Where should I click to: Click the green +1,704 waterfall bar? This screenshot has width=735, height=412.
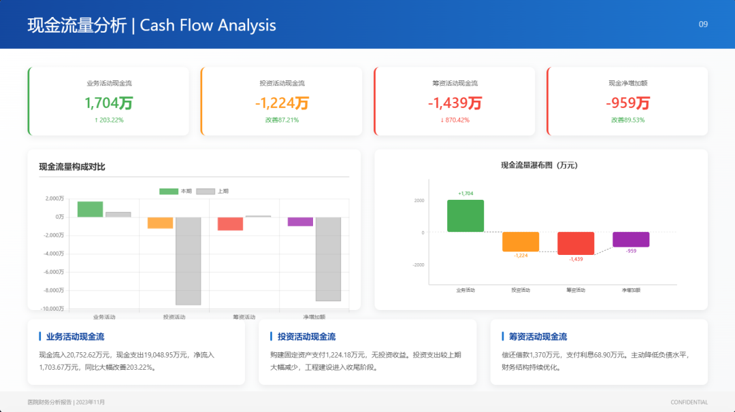(465, 216)
